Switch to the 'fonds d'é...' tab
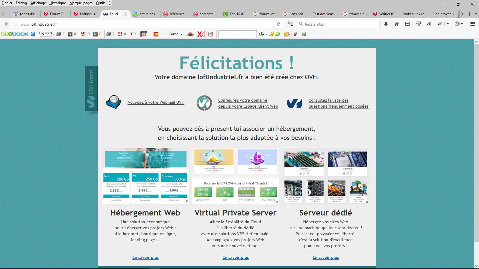Screen dimensions: 479x269 [x=25, y=14]
